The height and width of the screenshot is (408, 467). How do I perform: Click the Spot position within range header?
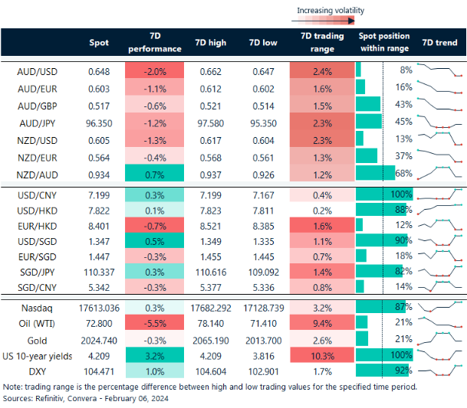click(384, 43)
